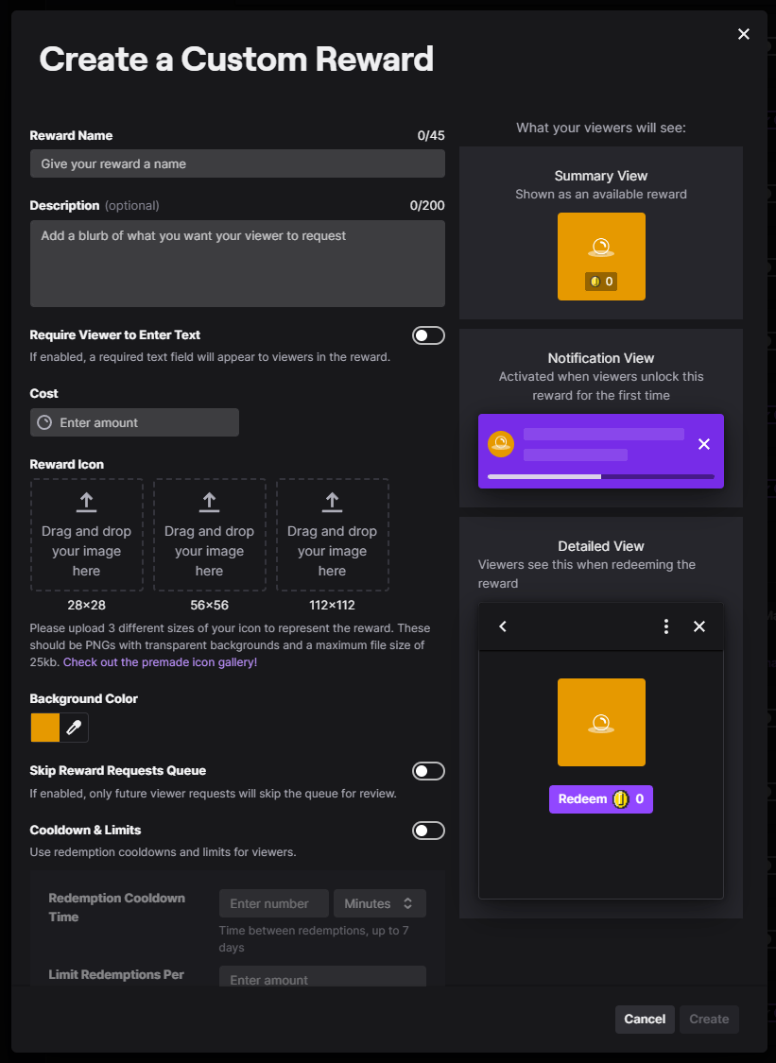Open the Minutes unit dropdown
This screenshot has width=776, height=1063.
pos(380,903)
